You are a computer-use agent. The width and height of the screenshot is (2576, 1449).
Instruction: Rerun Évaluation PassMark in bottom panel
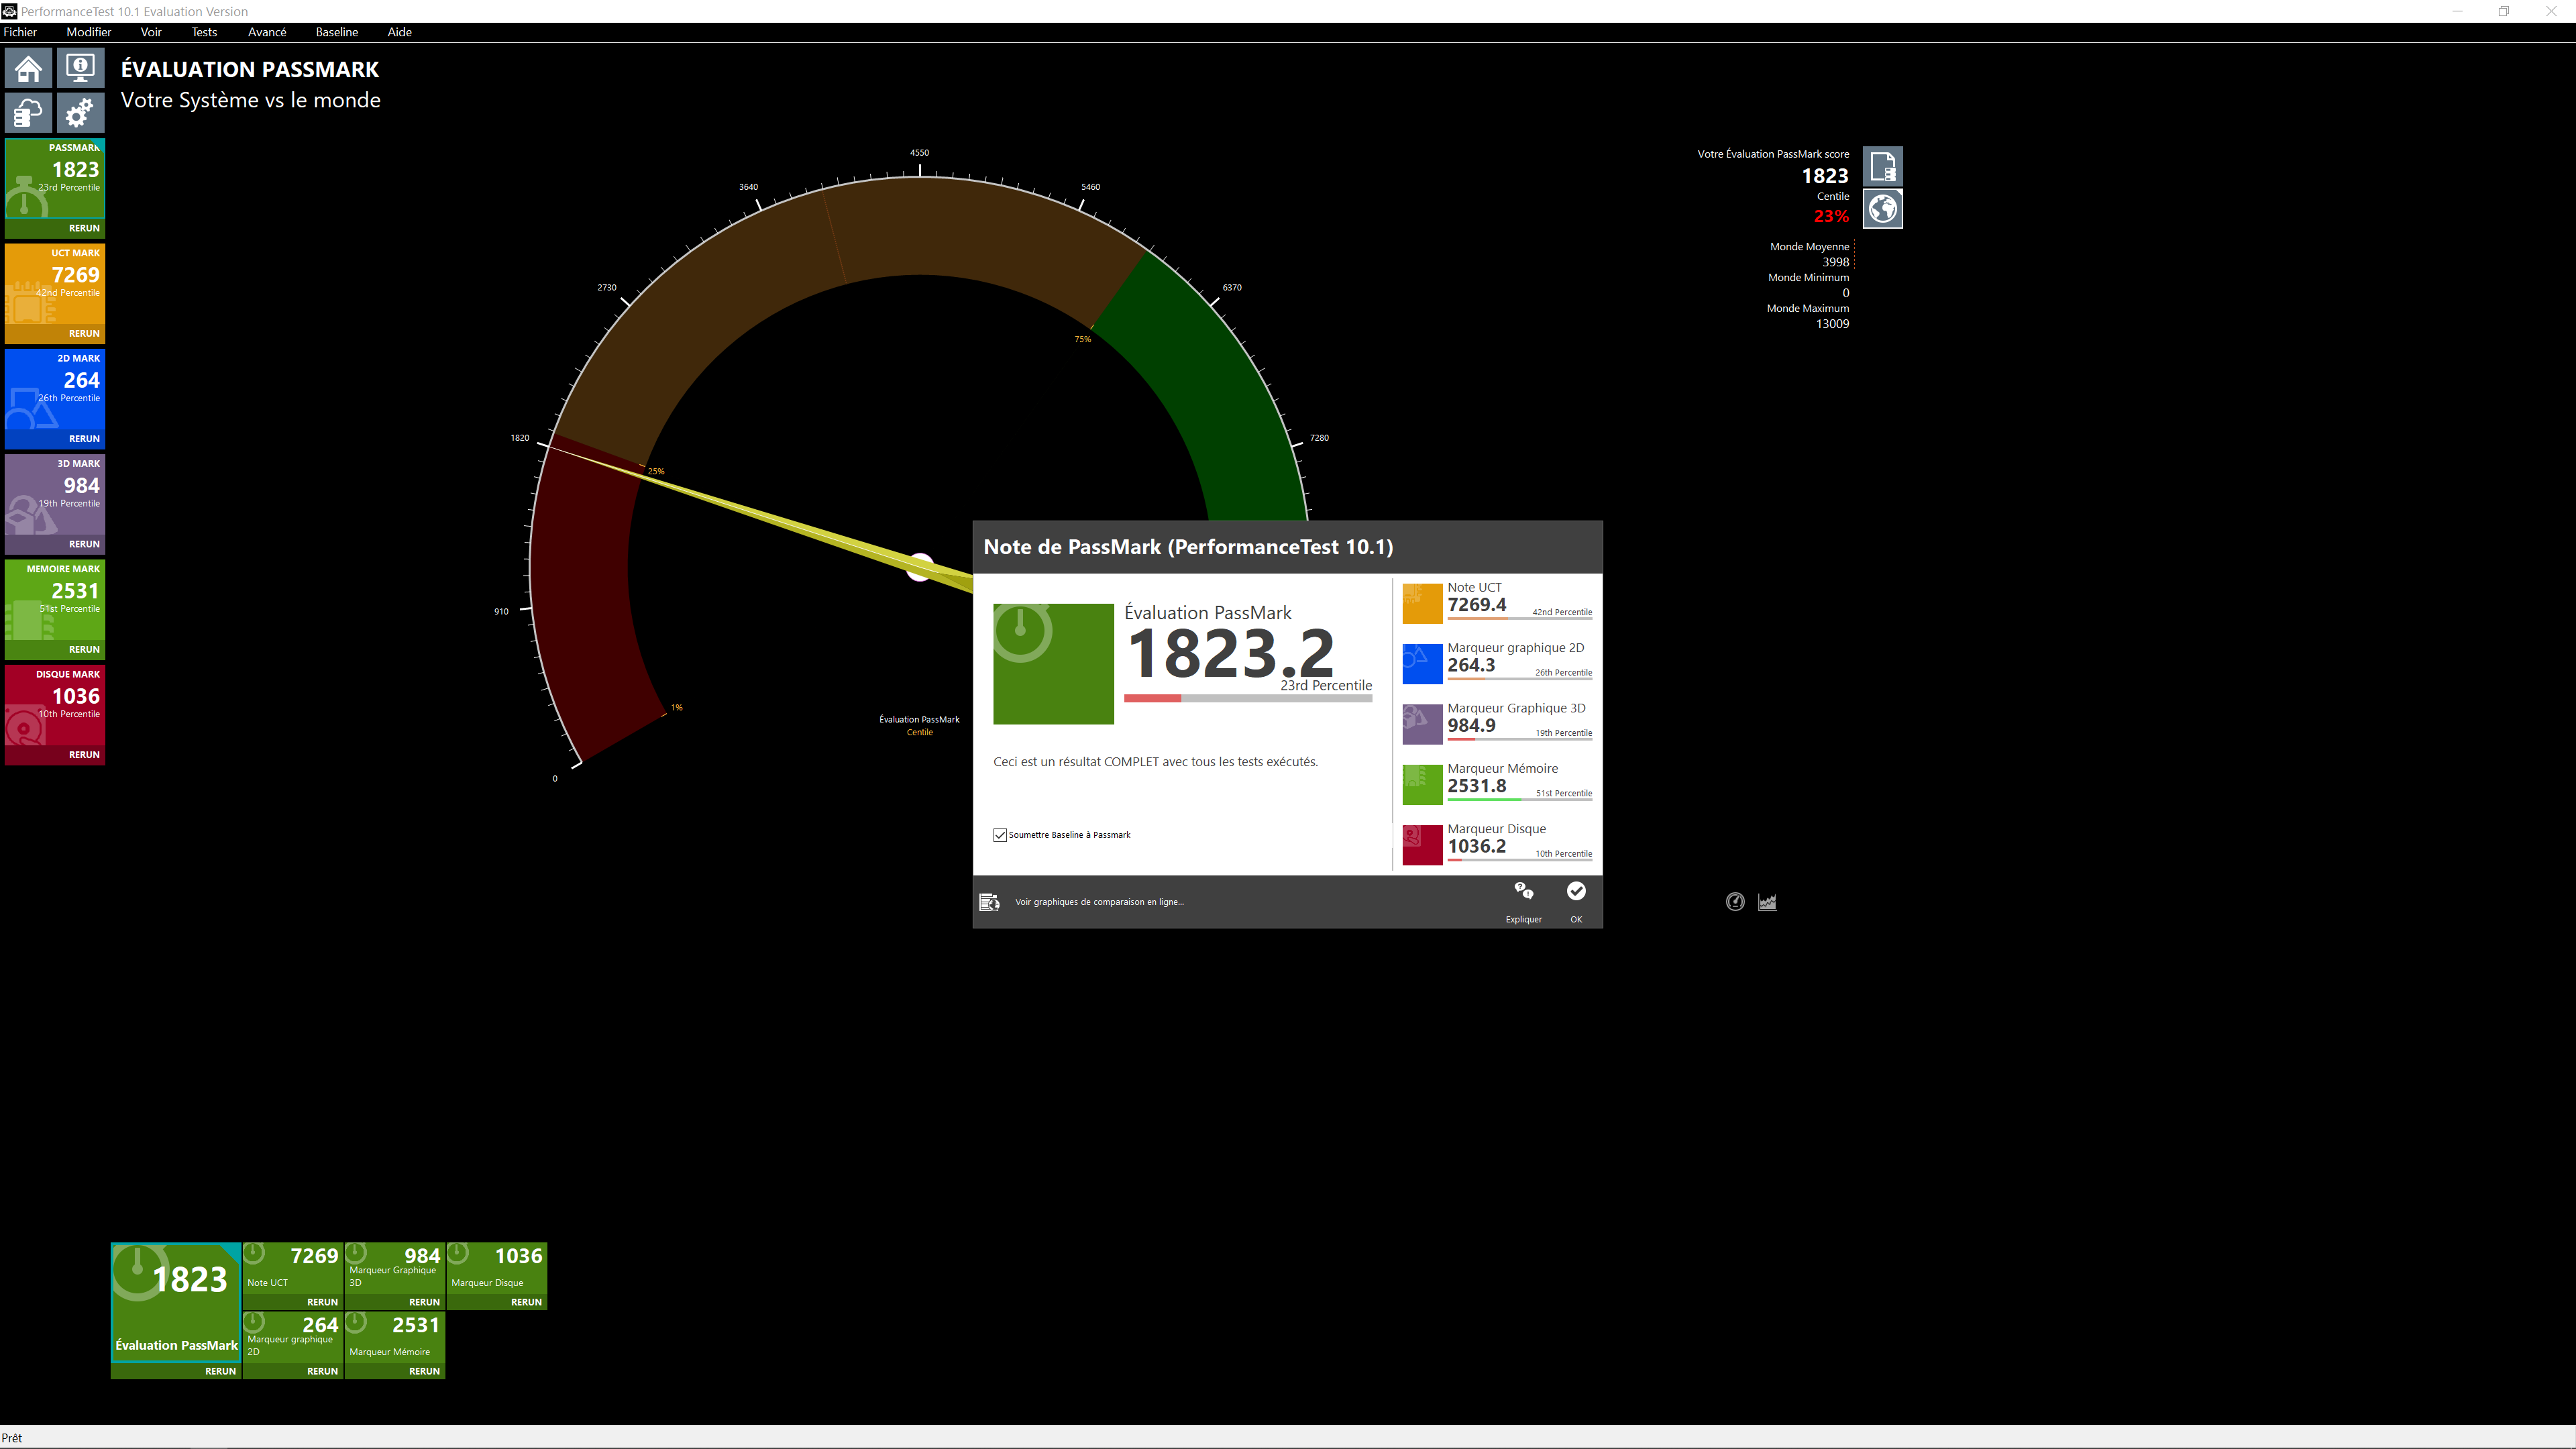220,1371
